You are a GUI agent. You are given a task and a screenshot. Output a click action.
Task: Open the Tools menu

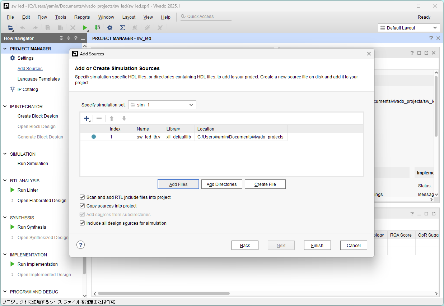click(x=60, y=17)
